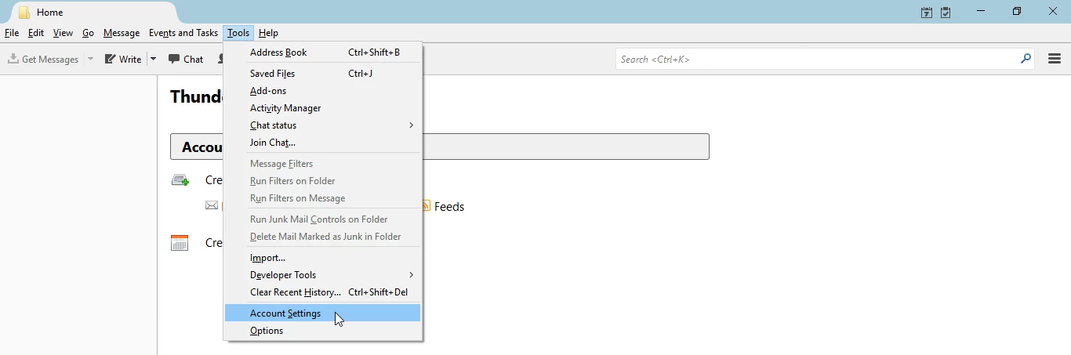Open Activity Manager menu entry
Screen dimensions: 1071x355
(x=323, y=108)
